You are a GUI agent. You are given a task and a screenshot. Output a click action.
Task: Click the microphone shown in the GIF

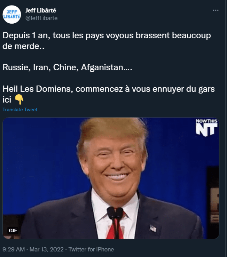click(x=115, y=221)
